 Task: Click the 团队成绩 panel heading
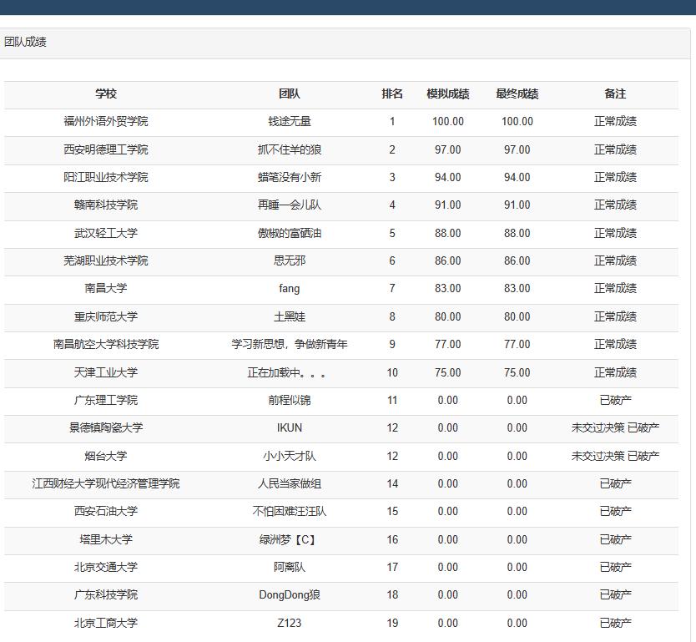tap(25, 42)
